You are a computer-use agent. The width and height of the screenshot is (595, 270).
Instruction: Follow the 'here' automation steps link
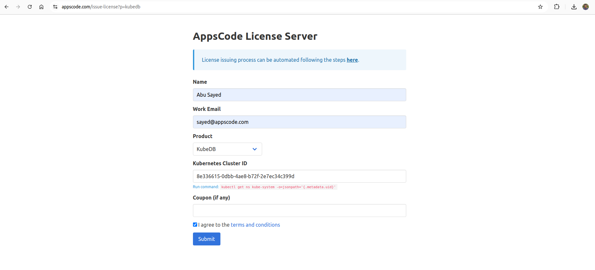coord(352,60)
